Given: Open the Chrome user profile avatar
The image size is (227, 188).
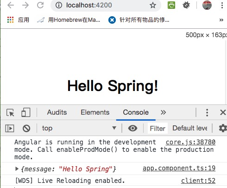Looking at the screenshot, I should (207, 5).
